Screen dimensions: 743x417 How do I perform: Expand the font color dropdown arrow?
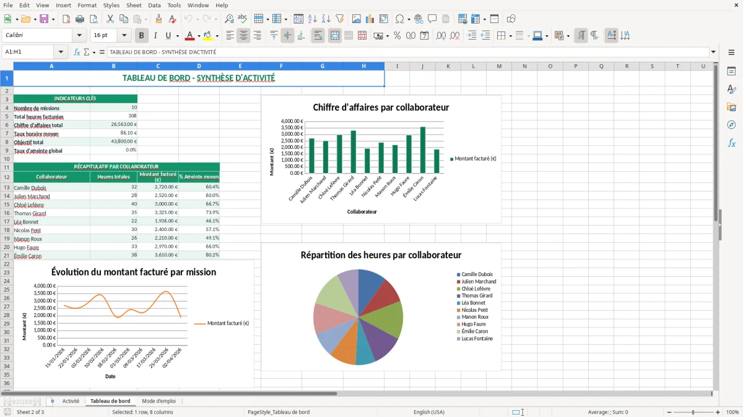coord(200,36)
